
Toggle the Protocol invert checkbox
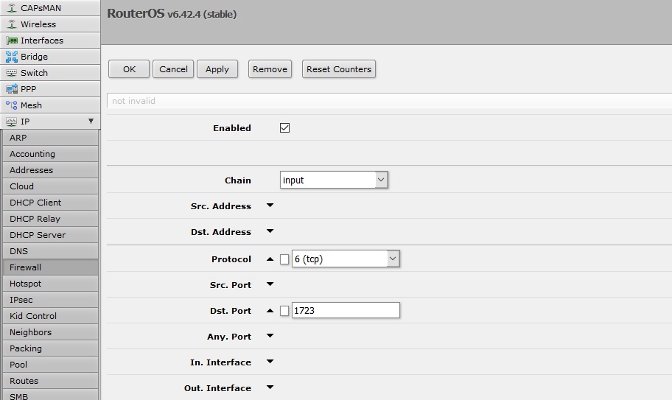coord(284,259)
